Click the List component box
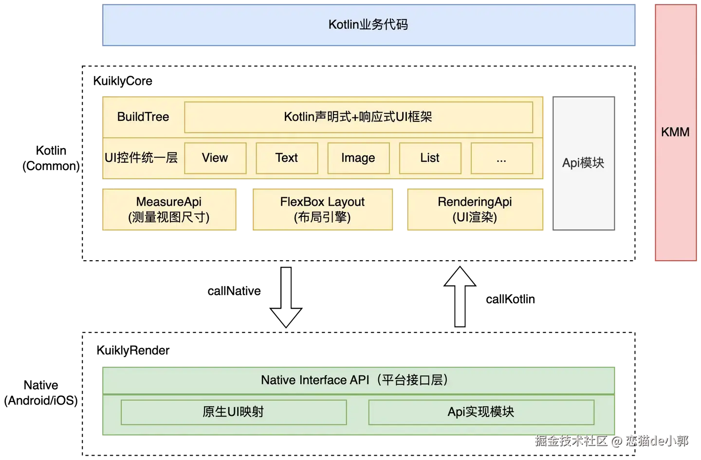Screen dimensions: 701x460 click(430, 158)
